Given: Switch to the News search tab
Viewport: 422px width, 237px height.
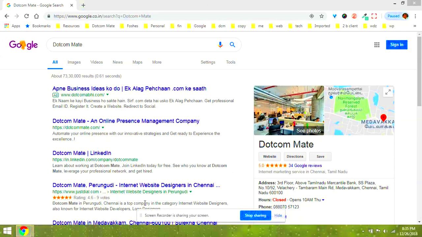Looking at the screenshot, I should coord(118,62).
